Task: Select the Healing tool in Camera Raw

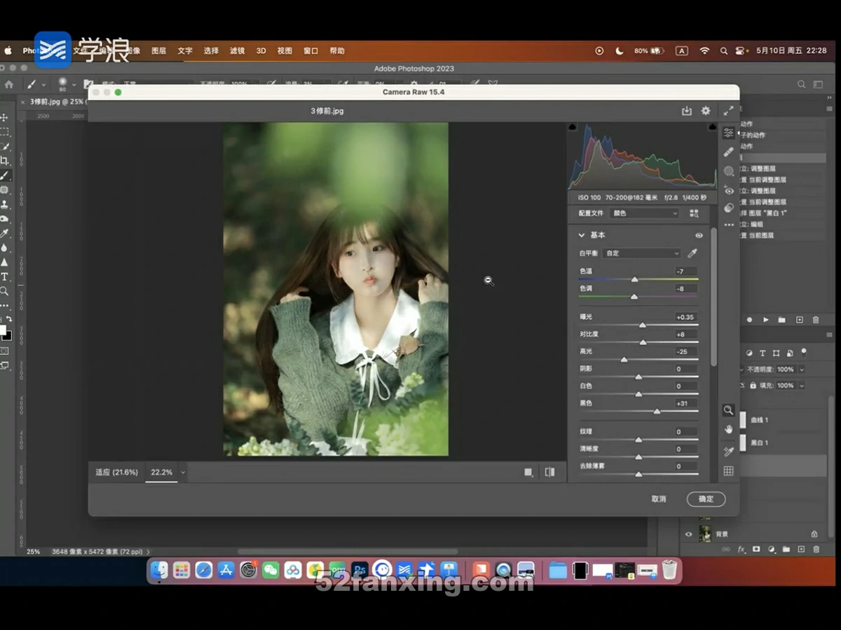Action: coord(729,151)
